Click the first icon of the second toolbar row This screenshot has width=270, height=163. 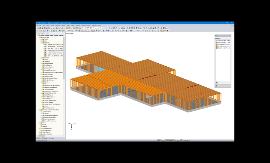[x=37, y=31]
